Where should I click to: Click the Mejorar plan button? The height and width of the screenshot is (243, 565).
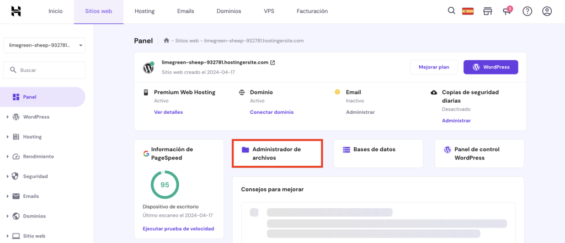(434, 67)
